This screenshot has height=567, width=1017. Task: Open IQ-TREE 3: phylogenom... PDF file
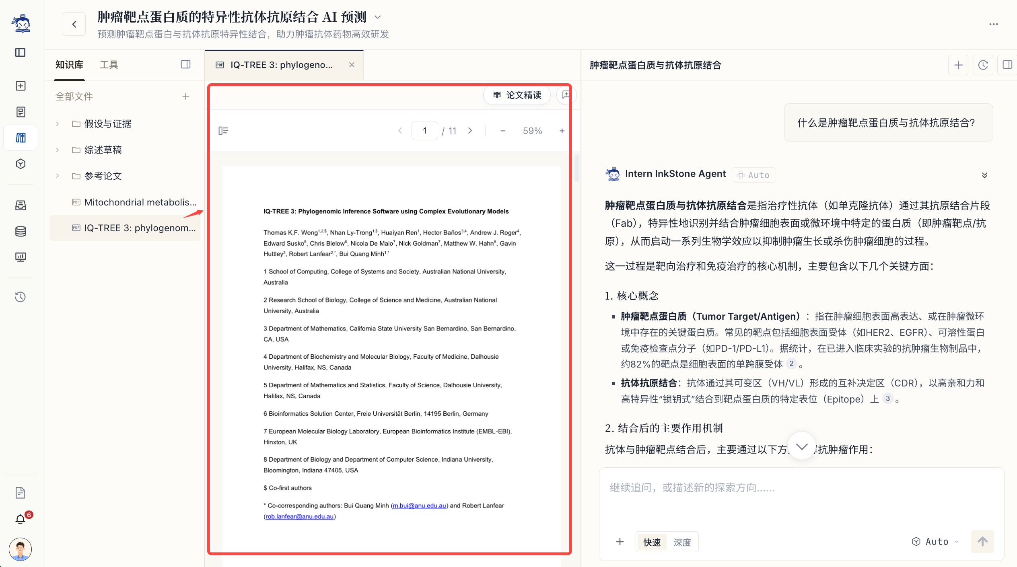click(125, 228)
